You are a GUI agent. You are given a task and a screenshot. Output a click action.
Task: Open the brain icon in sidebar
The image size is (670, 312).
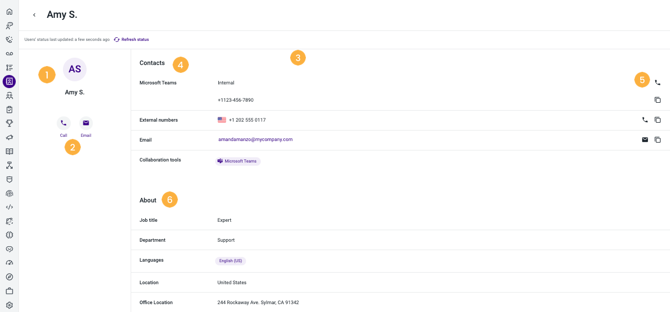[9, 235]
